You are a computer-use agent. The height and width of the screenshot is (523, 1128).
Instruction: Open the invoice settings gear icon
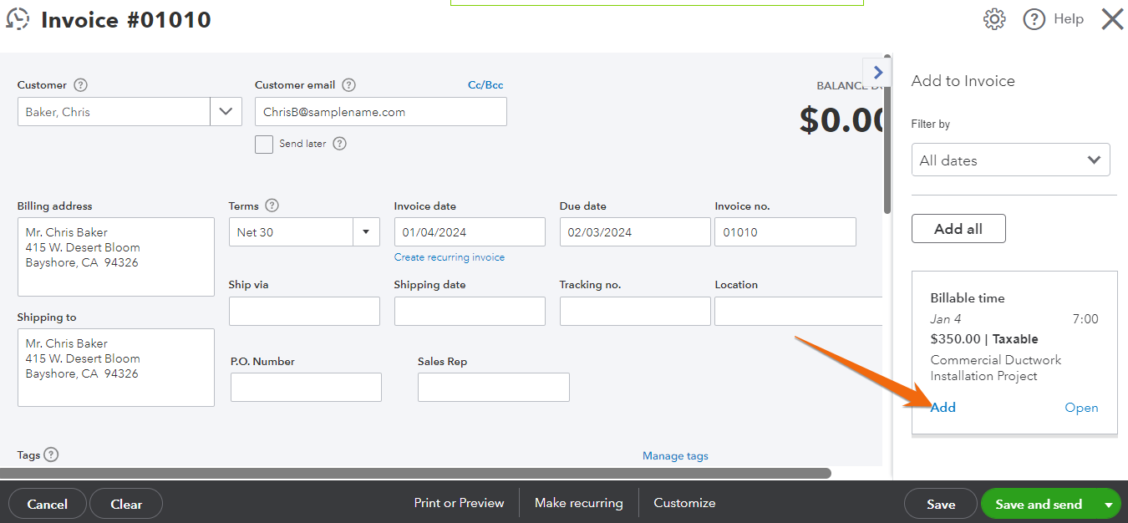[x=993, y=18]
